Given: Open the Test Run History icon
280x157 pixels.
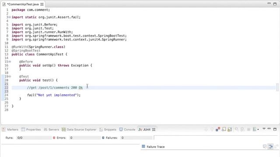Looking at the screenshot, I should coord(255,130).
